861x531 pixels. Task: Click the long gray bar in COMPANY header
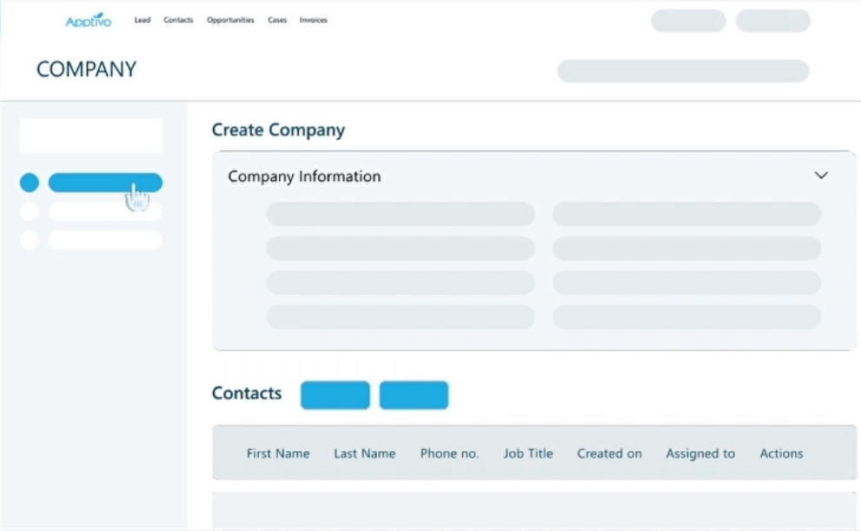tap(682, 71)
